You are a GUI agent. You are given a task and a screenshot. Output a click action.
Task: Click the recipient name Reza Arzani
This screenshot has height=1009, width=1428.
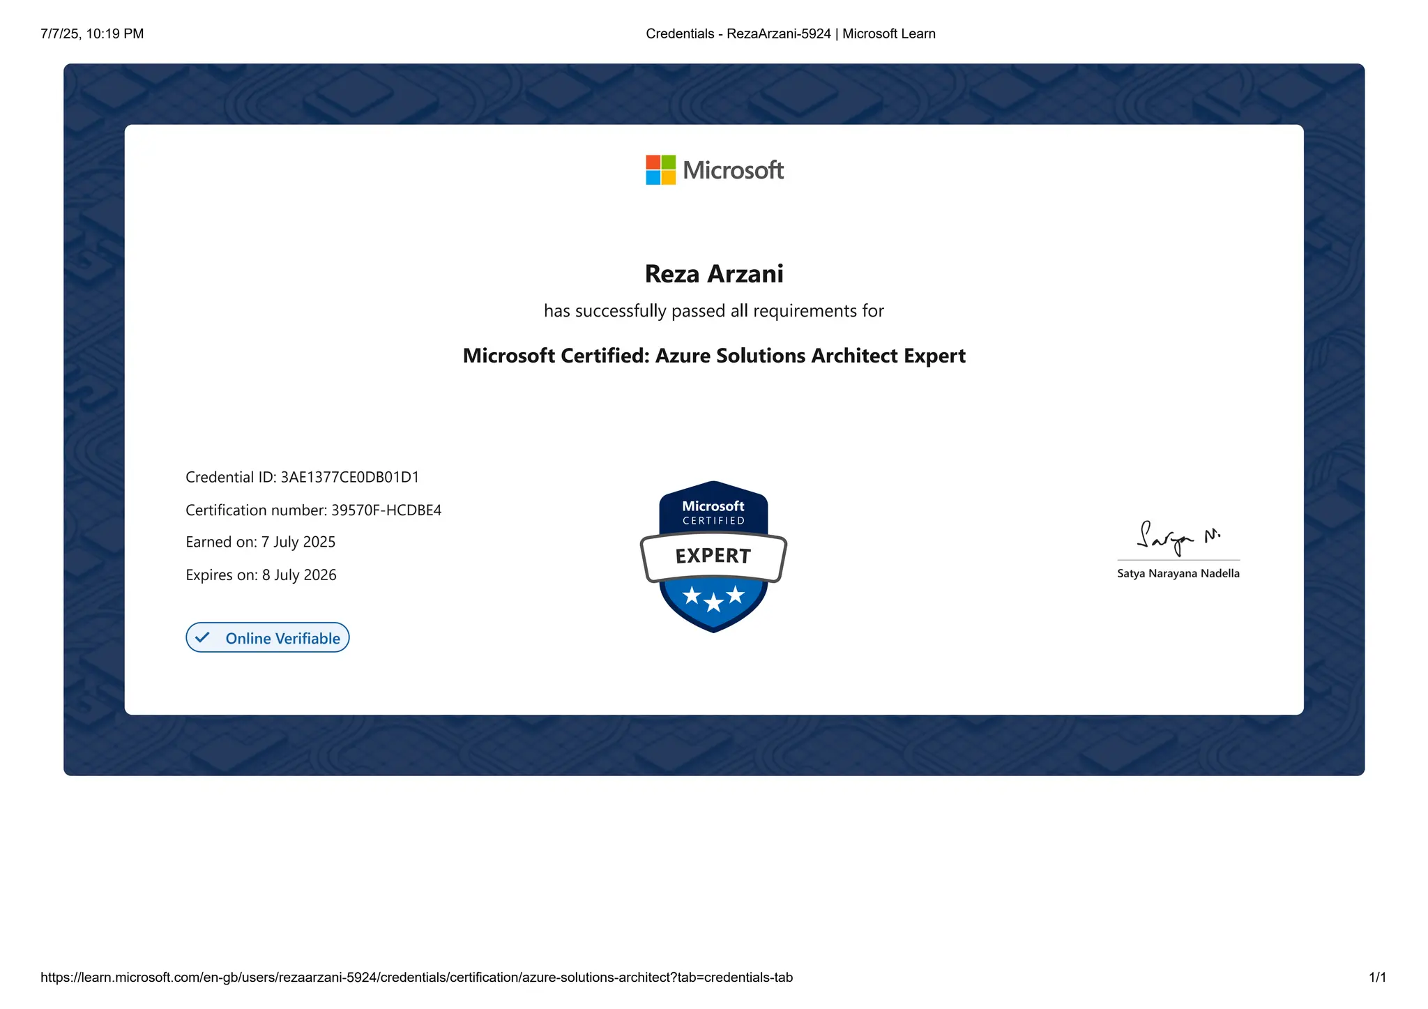coord(713,274)
